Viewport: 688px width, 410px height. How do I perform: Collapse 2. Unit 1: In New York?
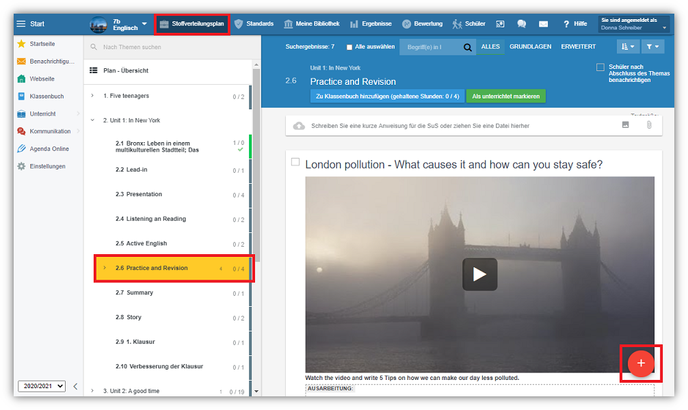pos(92,120)
